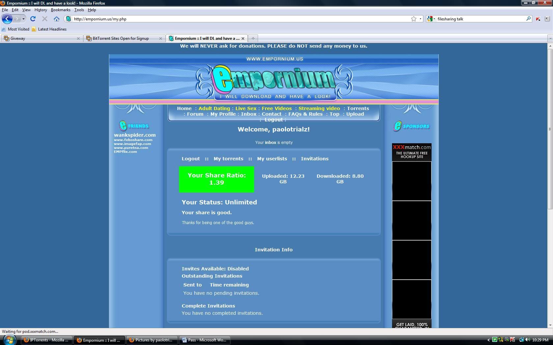Open the View menu

pyautogui.click(x=26, y=10)
